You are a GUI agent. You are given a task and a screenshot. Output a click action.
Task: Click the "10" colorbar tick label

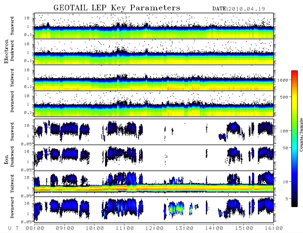[285, 182]
